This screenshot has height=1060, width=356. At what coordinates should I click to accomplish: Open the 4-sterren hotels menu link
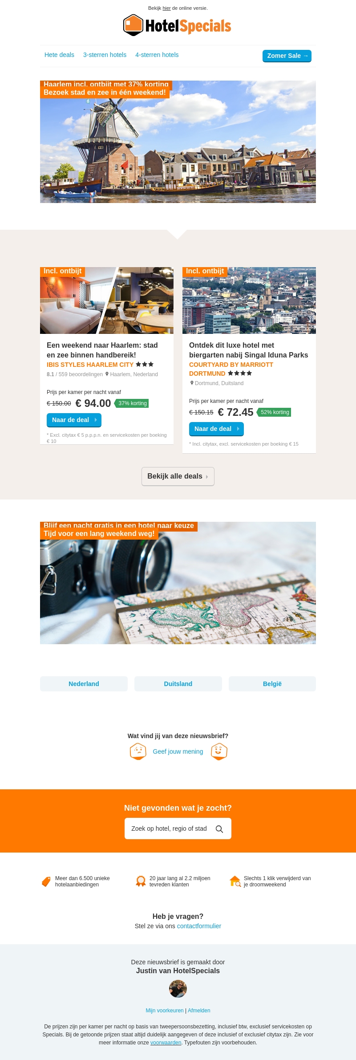click(x=157, y=55)
